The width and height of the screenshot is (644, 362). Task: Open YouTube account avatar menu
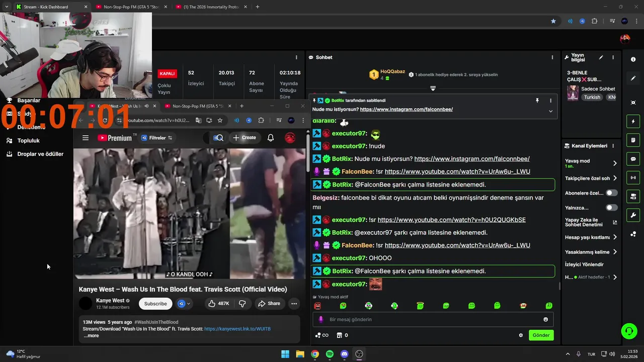290,138
